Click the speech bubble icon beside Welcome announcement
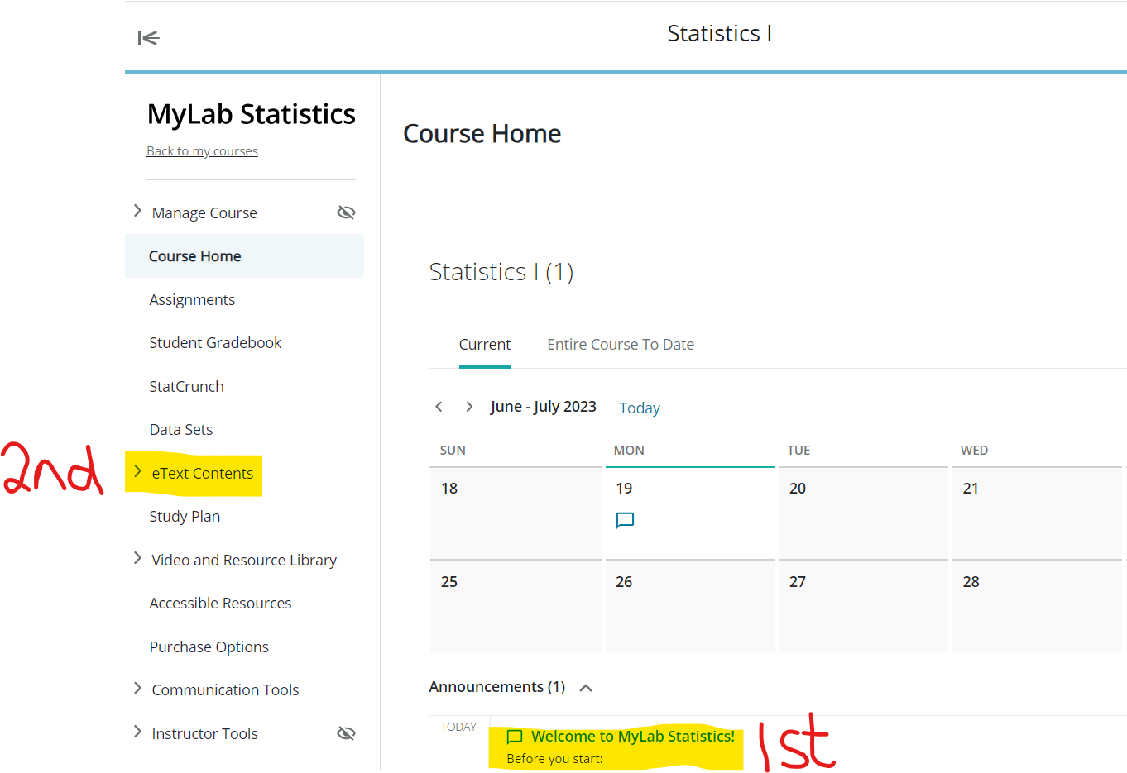1127x773 pixels. [x=514, y=737]
